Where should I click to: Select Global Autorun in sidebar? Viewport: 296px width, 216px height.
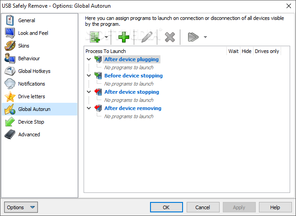(40, 109)
